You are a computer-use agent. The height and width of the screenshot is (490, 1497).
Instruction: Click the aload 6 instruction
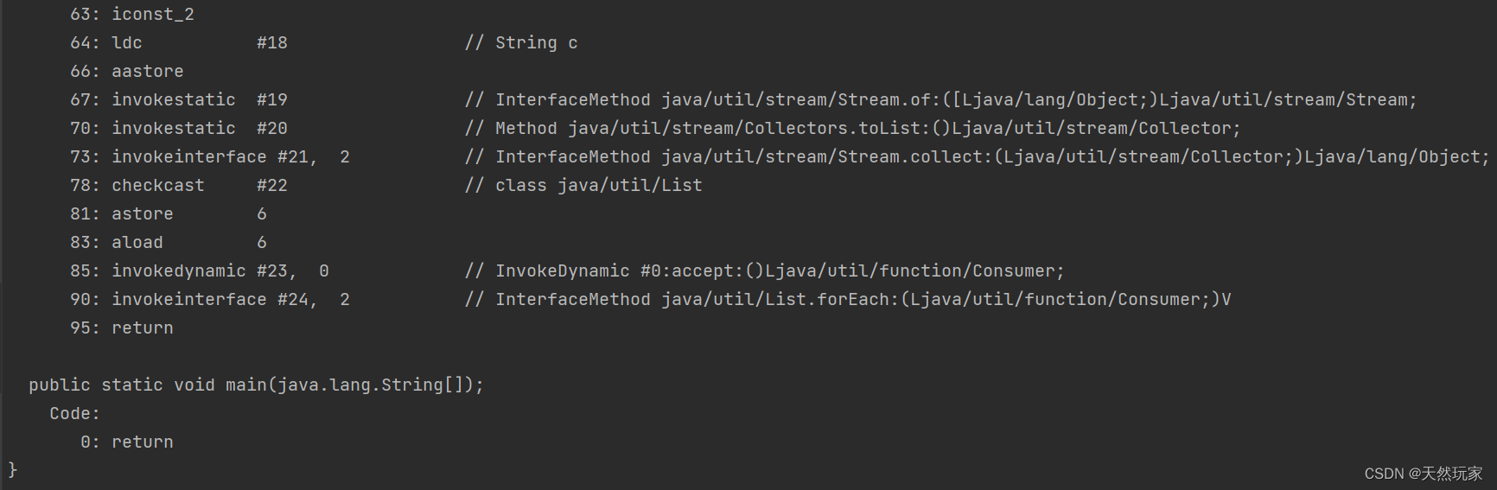188,243
